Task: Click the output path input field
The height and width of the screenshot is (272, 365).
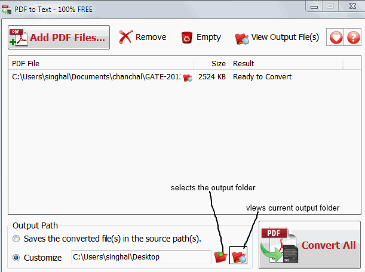Action: pos(141,257)
